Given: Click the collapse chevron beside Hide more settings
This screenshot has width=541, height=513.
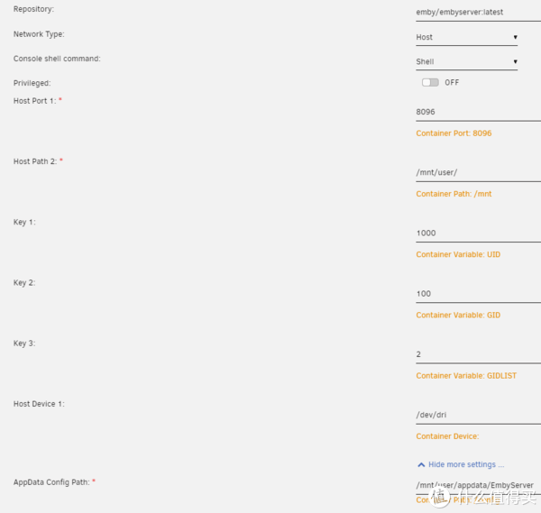Looking at the screenshot, I should click(x=421, y=464).
